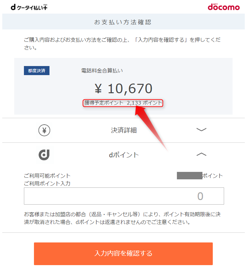The image size is (249, 269).
Task: Click the 都度決済 blue badge
Action: [37, 71]
